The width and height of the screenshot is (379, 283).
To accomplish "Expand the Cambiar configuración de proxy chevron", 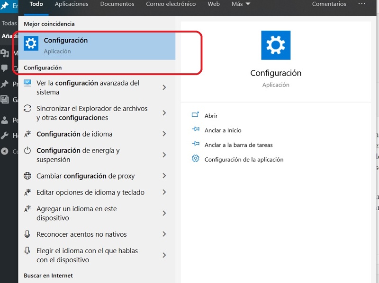I will [x=164, y=176].
